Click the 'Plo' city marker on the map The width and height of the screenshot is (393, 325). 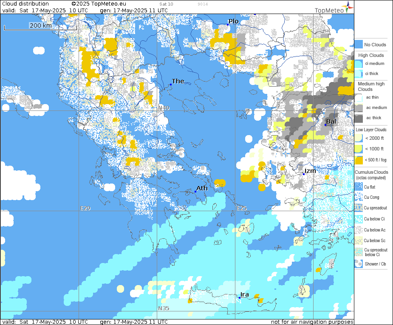coord(228,25)
